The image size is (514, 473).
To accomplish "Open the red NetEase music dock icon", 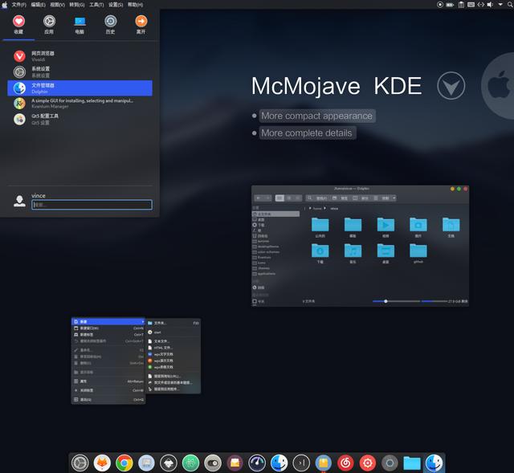I will click(x=345, y=463).
